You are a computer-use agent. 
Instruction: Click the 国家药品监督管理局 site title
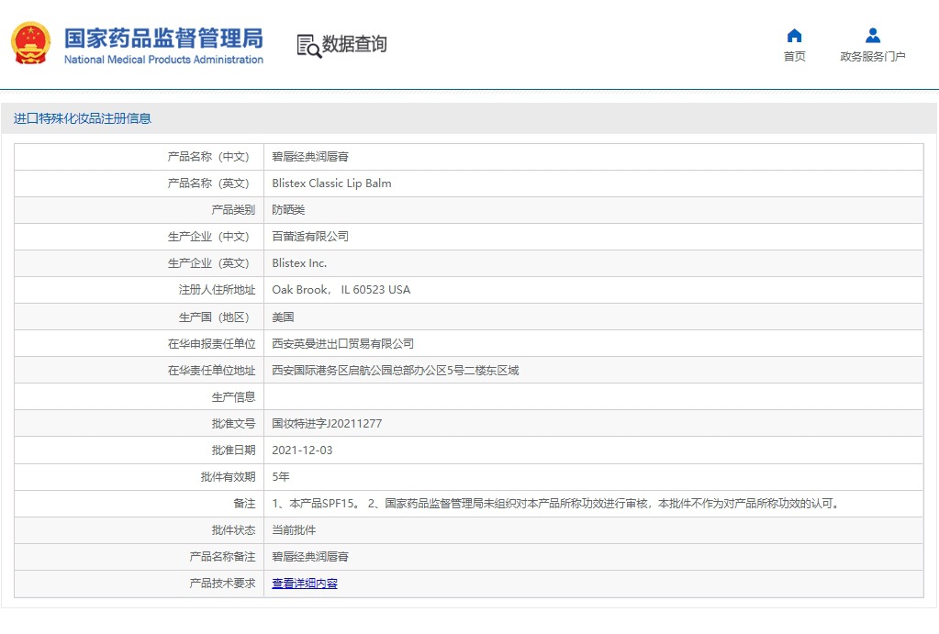(163, 39)
